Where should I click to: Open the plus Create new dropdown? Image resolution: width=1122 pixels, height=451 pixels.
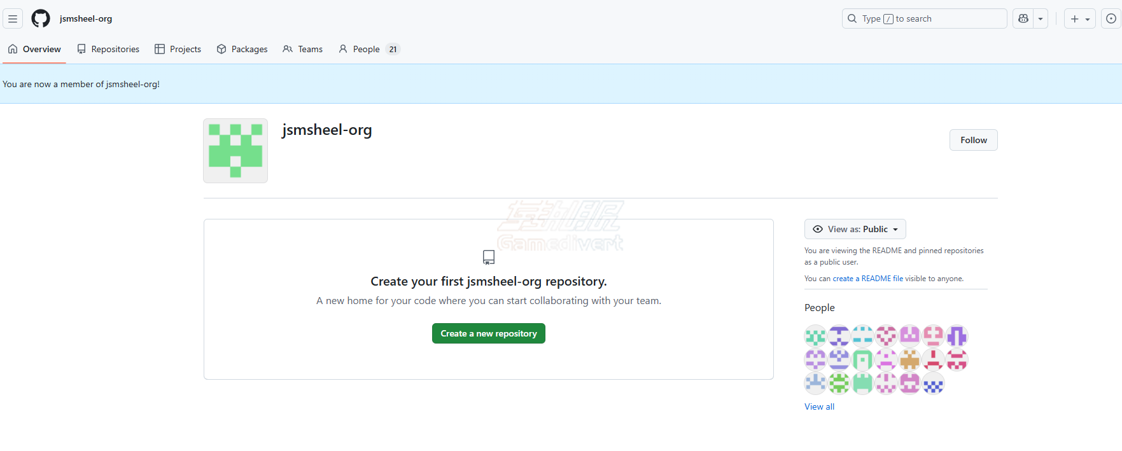tap(1079, 19)
